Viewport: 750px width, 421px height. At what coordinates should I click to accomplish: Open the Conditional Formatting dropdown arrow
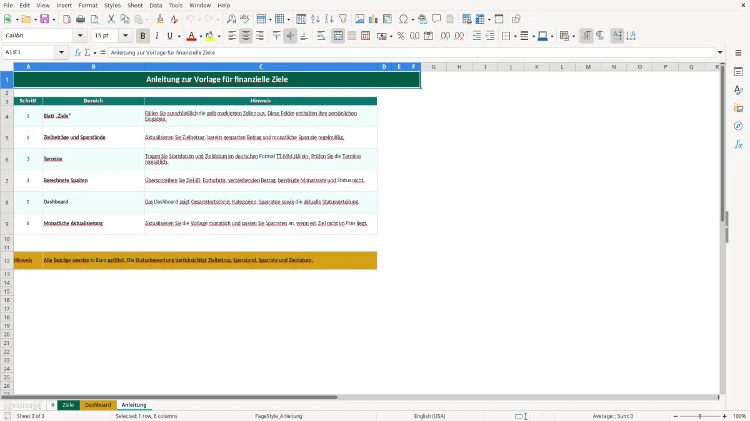click(573, 36)
